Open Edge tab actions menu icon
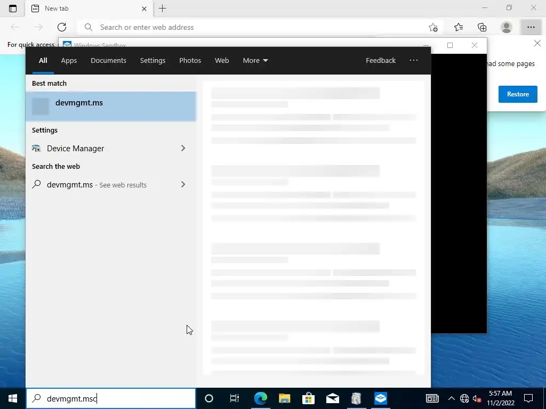This screenshot has height=409, width=546. point(13,9)
